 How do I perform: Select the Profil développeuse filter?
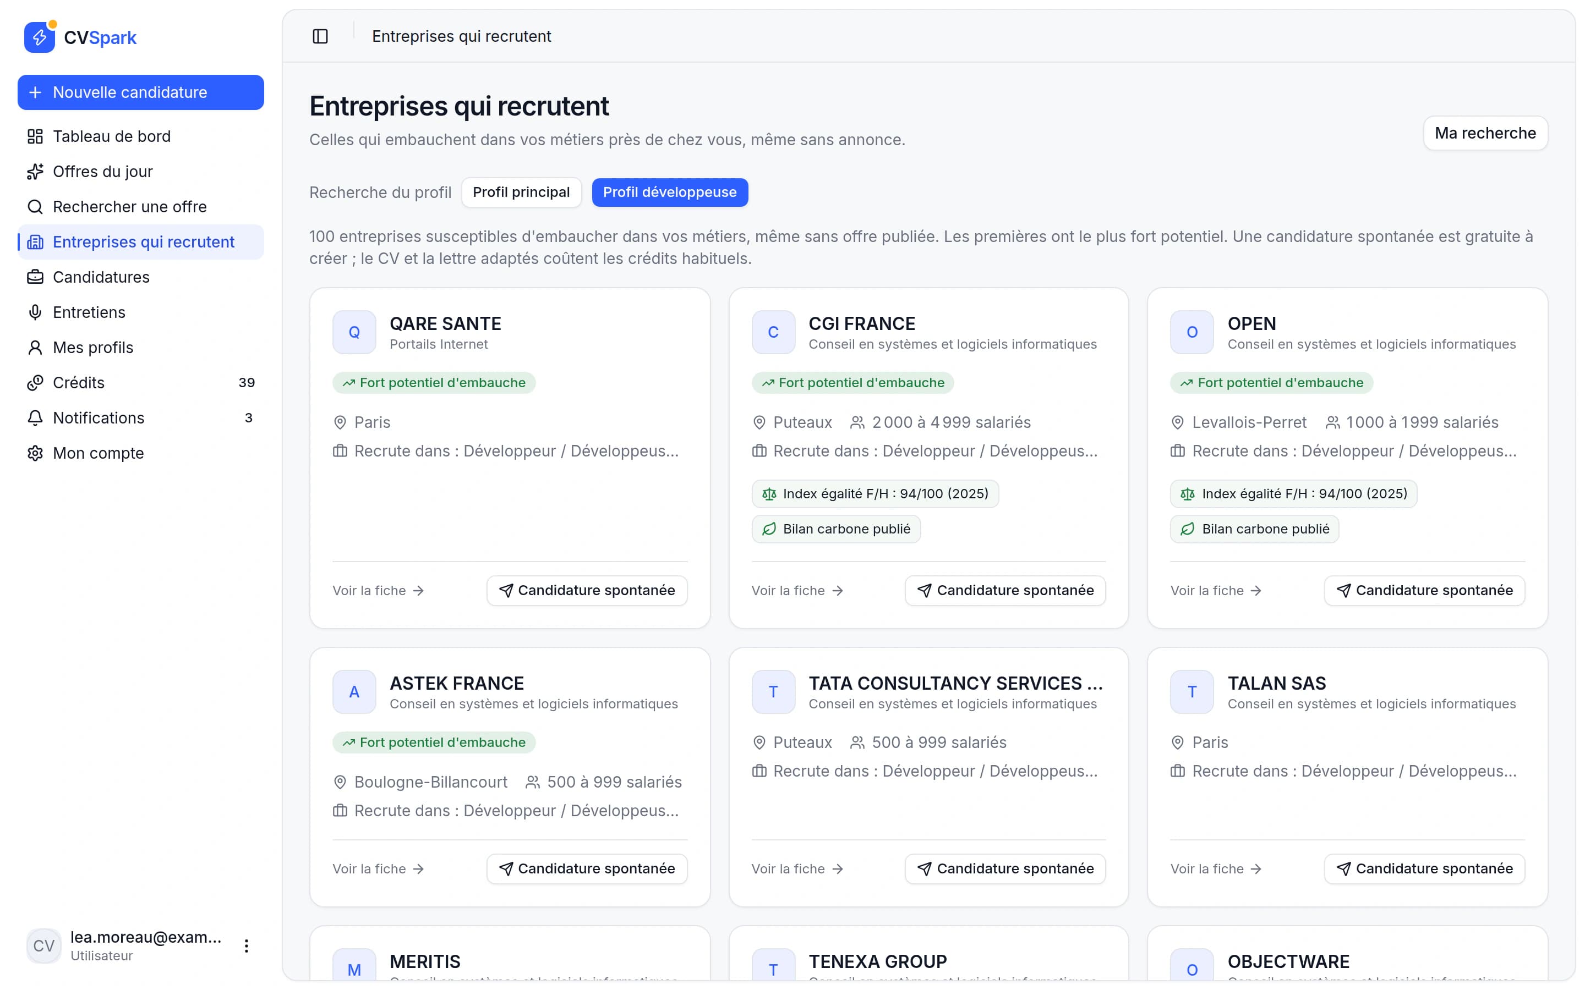[x=670, y=192]
